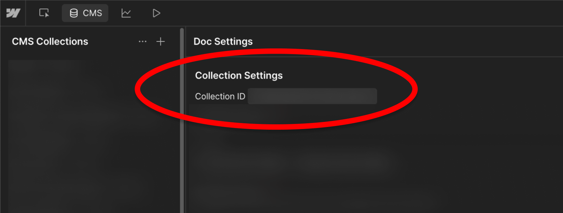563x213 pixels.
Task: Start preview with the play icon
Action: tap(156, 13)
